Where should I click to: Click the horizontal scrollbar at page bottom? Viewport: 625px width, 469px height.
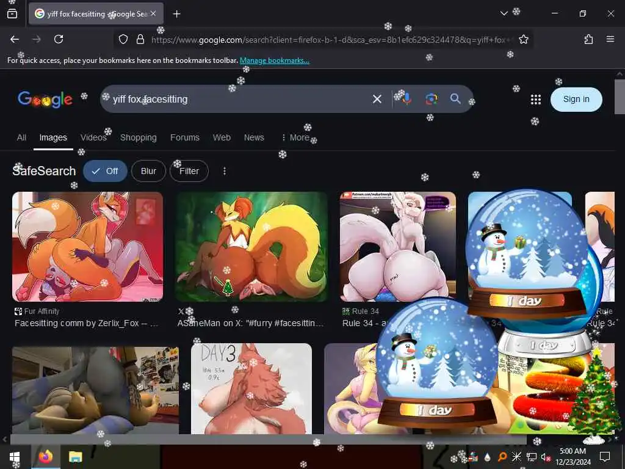pos(268,440)
